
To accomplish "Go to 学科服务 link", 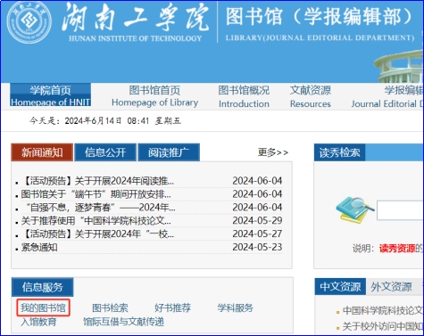I will click(x=235, y=307).
